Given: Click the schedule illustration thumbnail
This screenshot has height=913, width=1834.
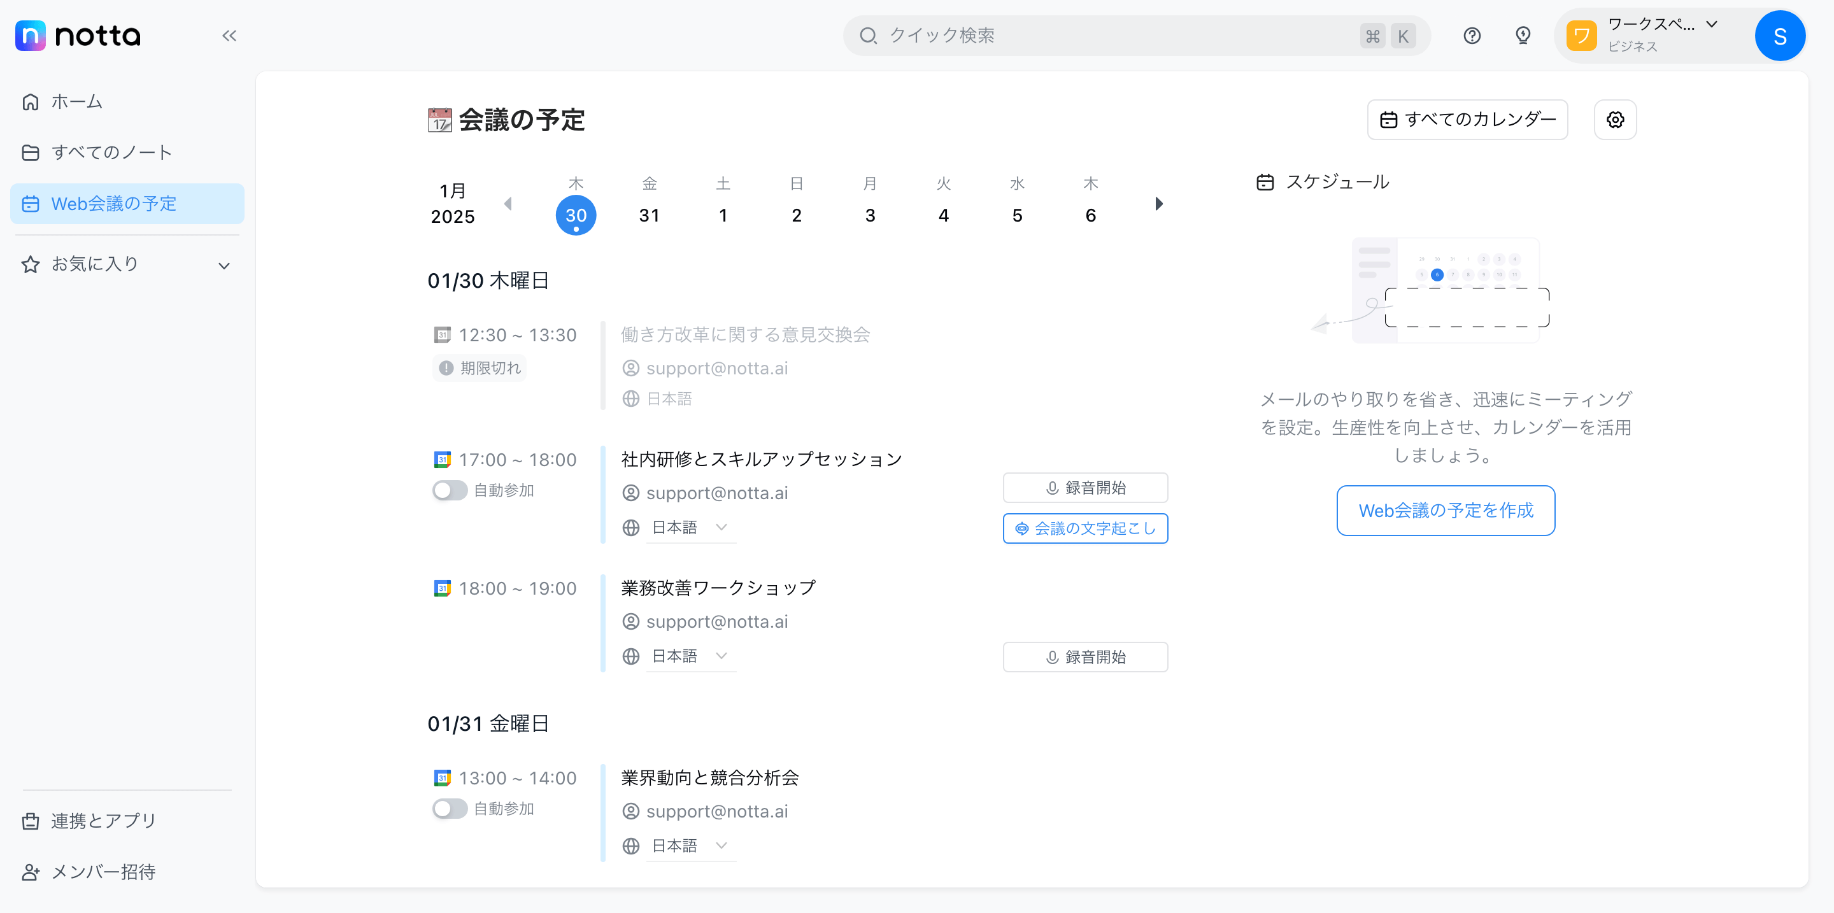Looking at the screenshot, I should tap(1431, 290).
